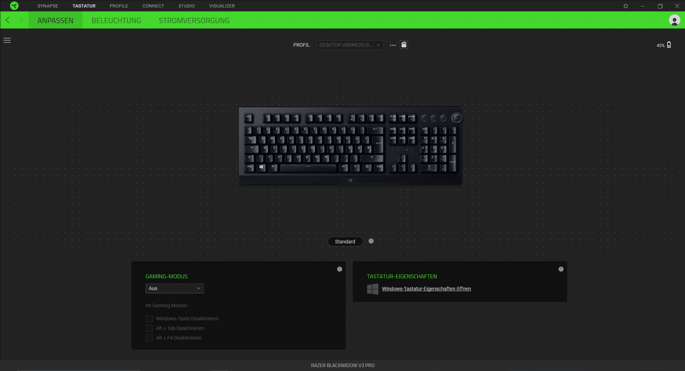Enable Windows-Taste Deaktivieren checkbox
The image size is (685, 371).
pyautogui.click(x=149, y=319)
